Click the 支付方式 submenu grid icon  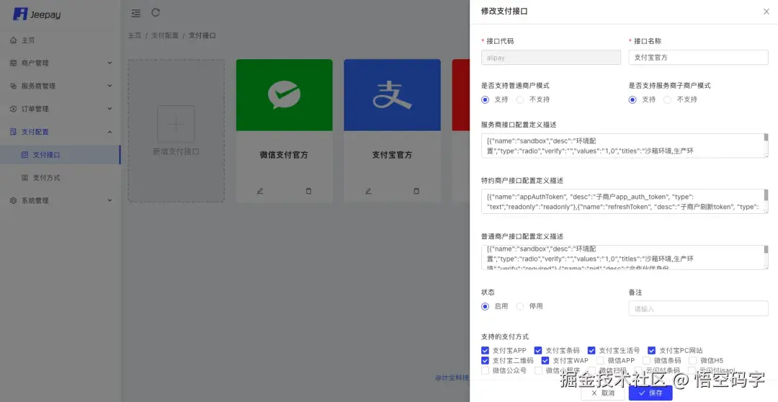pyautogui.click(x=24, y=178)
